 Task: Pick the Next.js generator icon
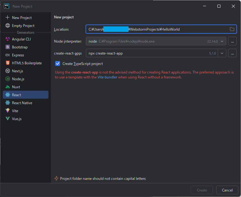click(8, 71)
